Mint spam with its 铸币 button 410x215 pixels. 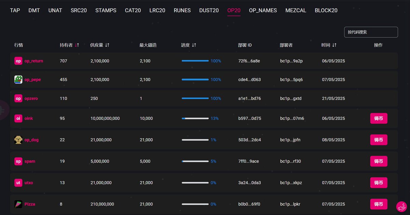[379, 161]
